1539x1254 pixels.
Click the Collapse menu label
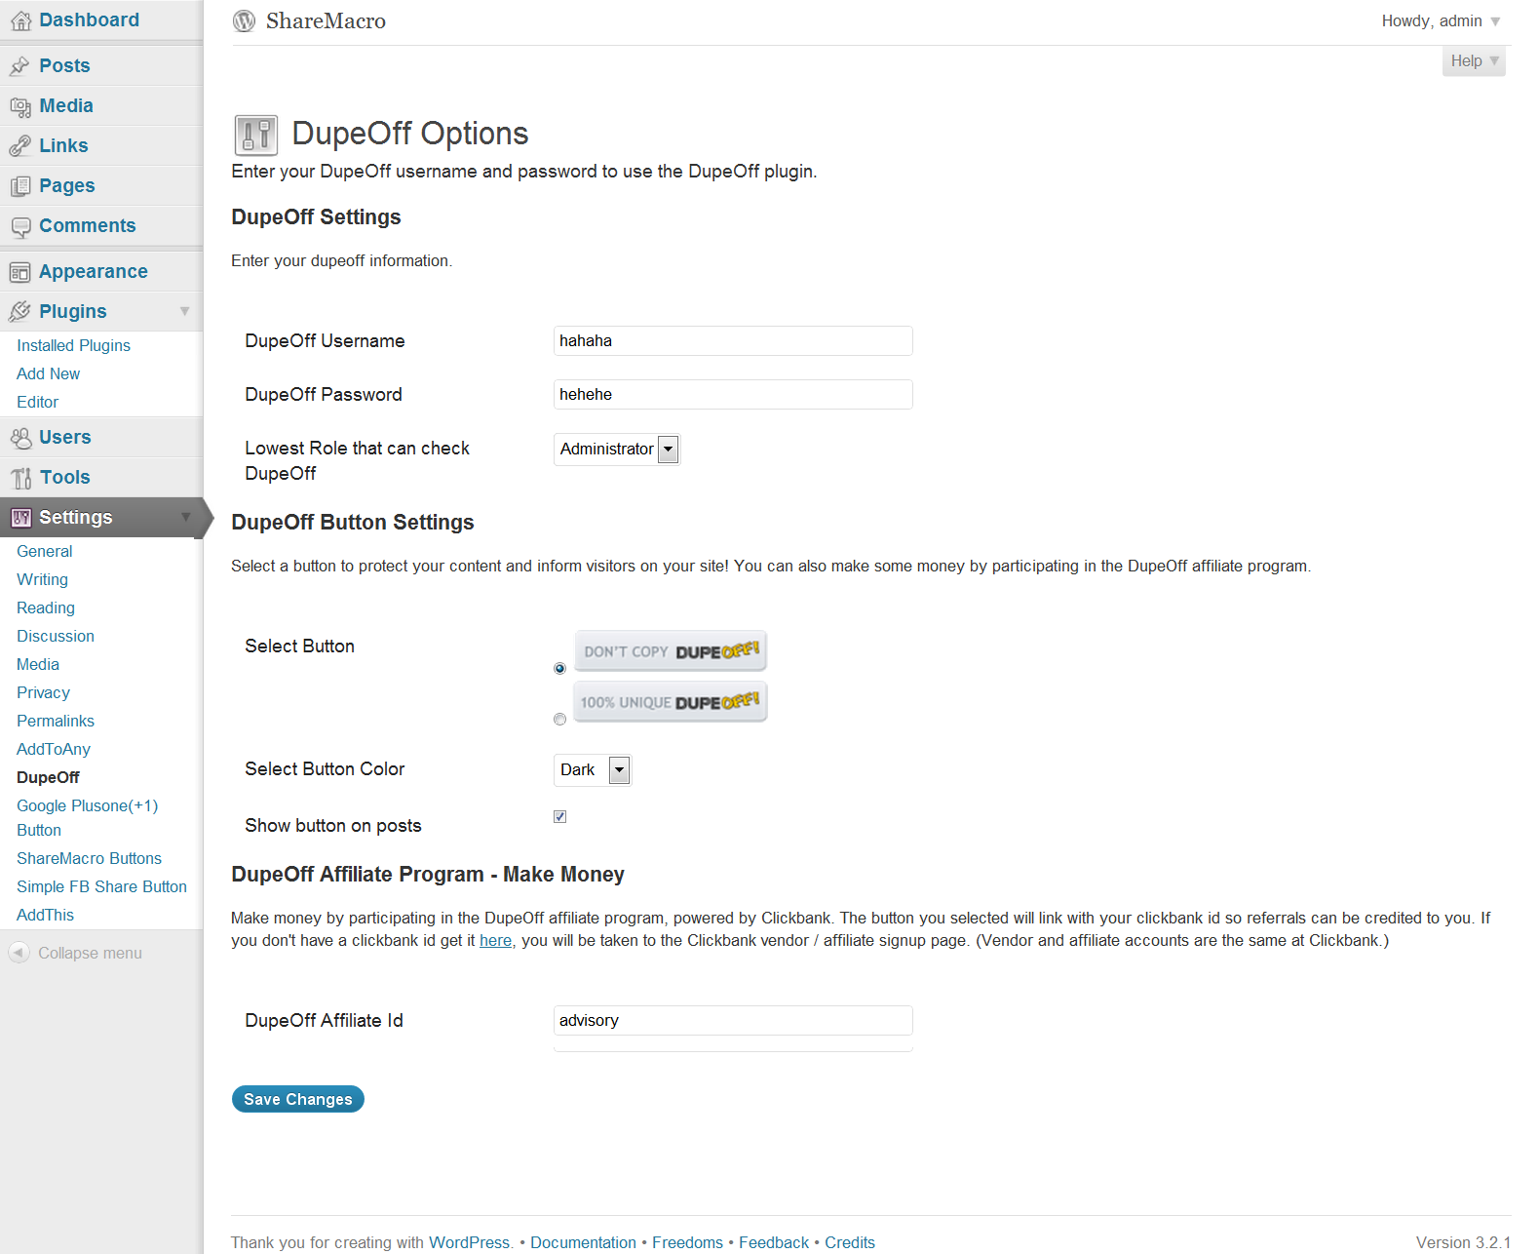coord(90,953)
